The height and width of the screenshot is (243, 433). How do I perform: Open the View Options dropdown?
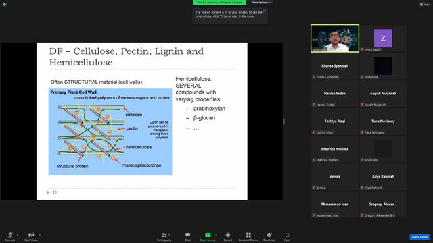[261, 3]
